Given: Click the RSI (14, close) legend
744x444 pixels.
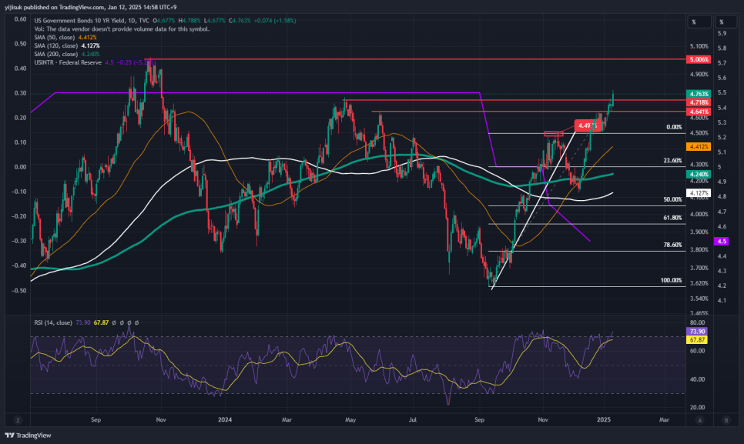Looking at the screenshot, I should (53, 322).
